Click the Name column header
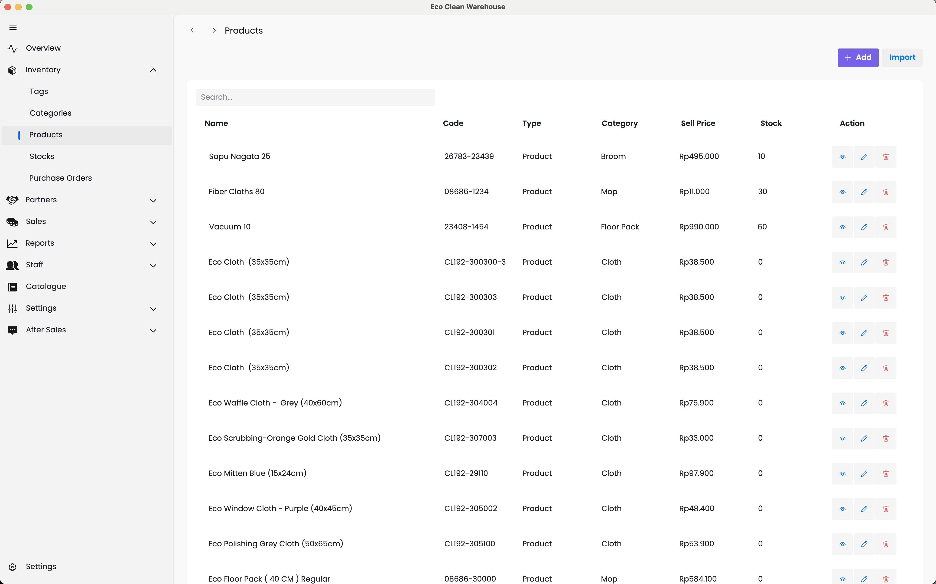The width and height of the screenshot is (936, 584). click(216, 123)
